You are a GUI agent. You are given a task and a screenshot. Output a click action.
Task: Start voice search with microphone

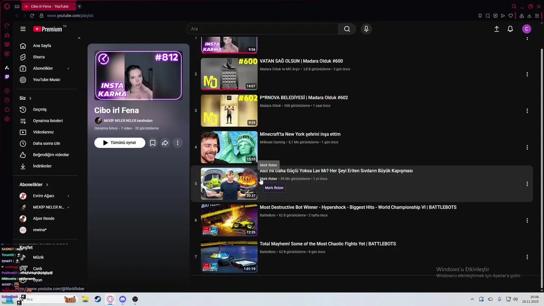point(366,29)
